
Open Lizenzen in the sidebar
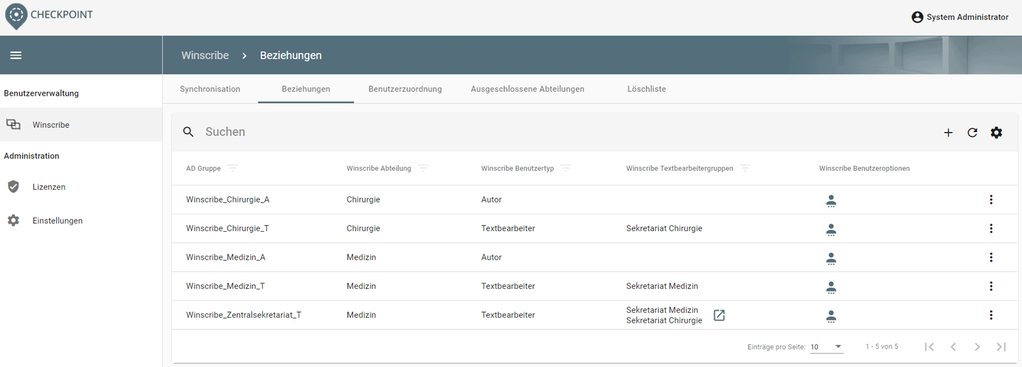point(49,187)
